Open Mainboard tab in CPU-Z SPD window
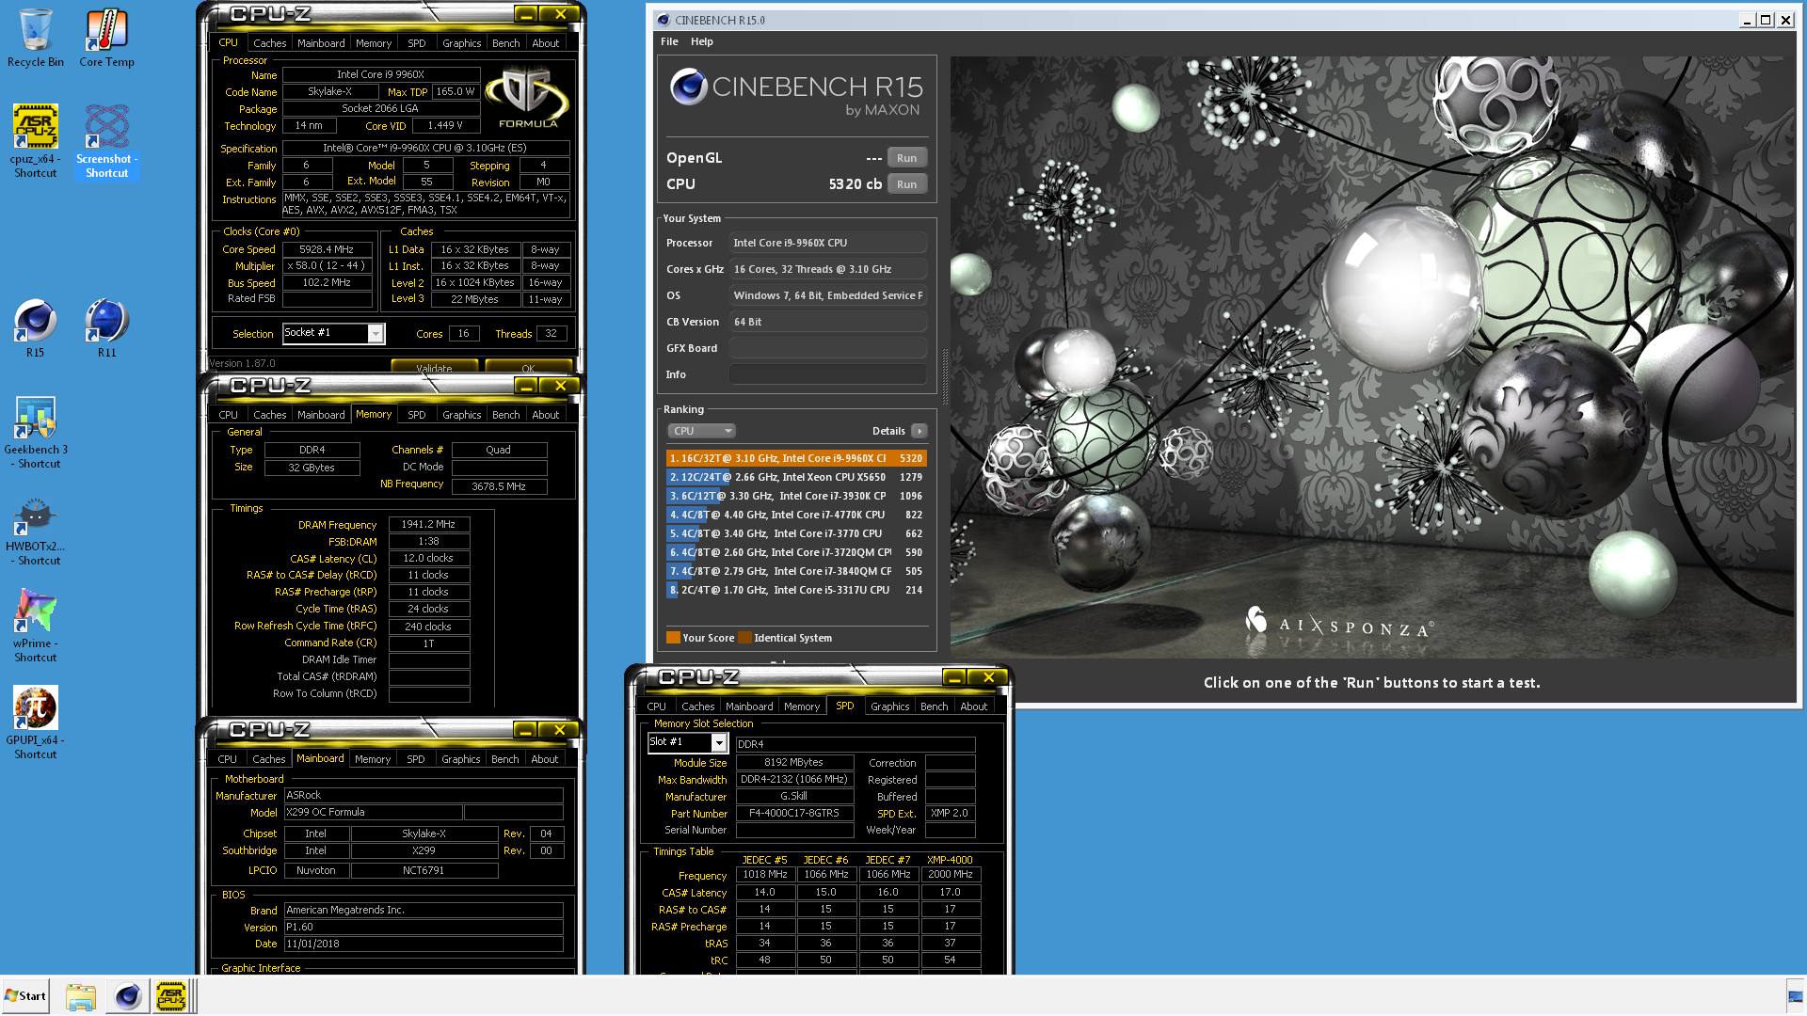1807x1016 pixels. coord(749,706)
